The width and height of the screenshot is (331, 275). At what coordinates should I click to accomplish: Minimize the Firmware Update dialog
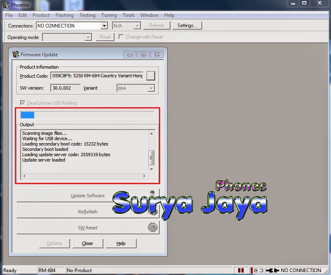130,55
